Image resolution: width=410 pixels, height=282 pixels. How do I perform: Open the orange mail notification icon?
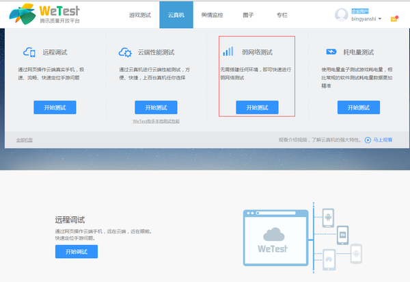tap(394, 18)
